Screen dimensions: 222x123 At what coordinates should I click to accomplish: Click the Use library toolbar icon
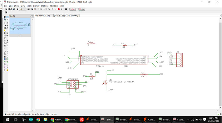click(28, 9)
